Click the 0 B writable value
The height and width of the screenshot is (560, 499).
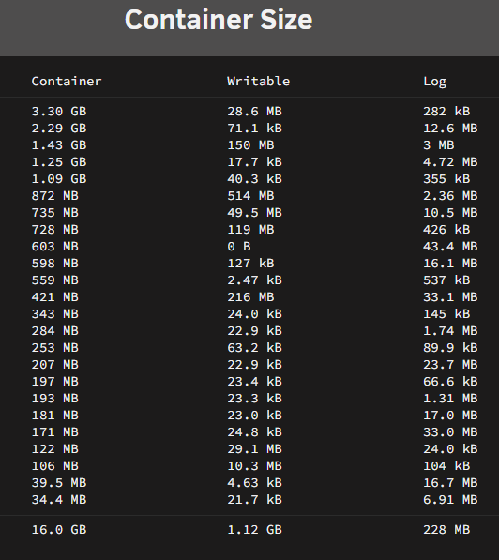tap(239, 247)
